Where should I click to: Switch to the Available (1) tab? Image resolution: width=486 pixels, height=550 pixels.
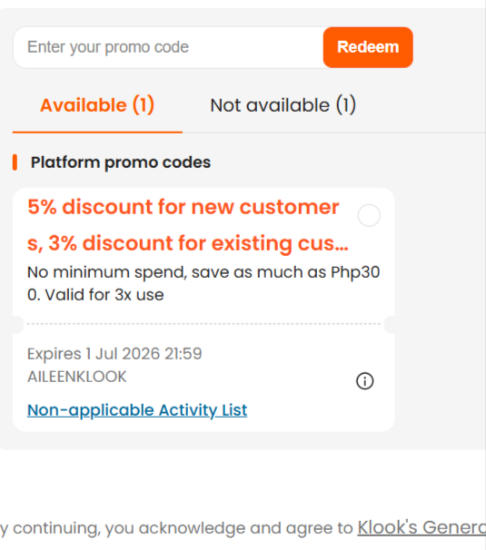pos(97,105)
